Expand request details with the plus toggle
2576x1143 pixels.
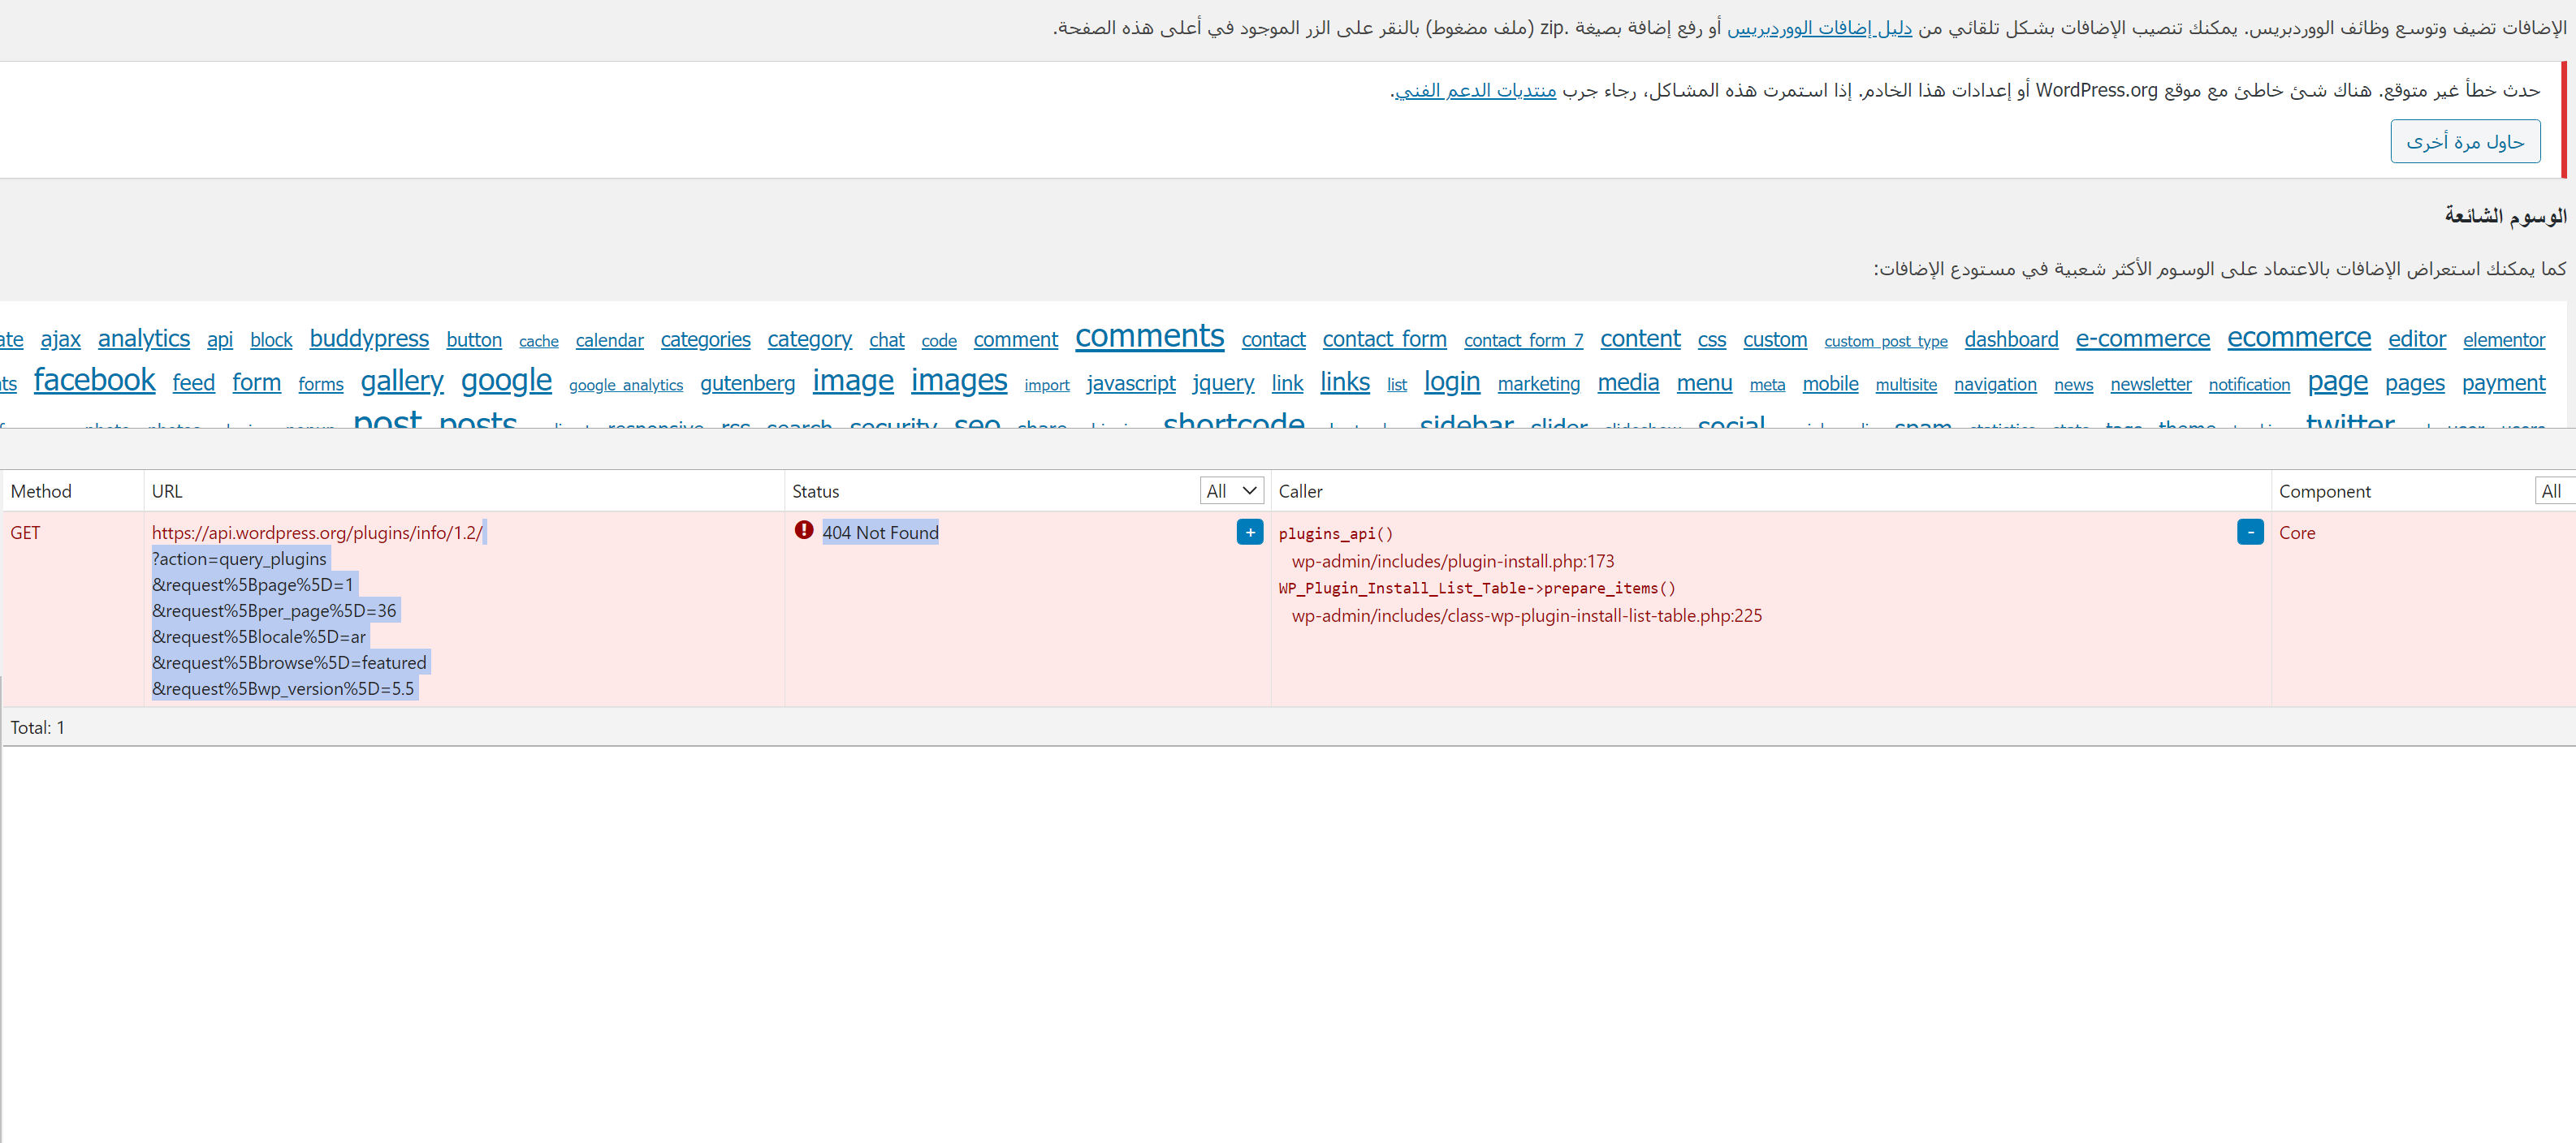(x=1249, y=532)
